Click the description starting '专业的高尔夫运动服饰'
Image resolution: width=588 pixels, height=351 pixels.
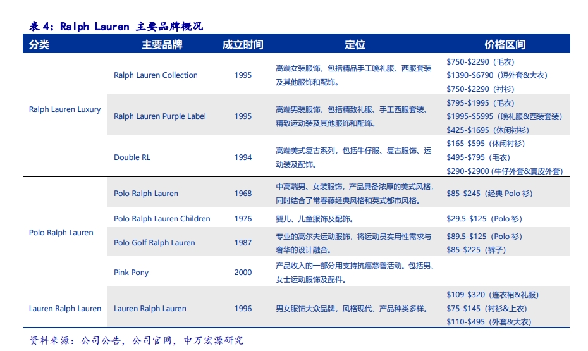[353, 243]
